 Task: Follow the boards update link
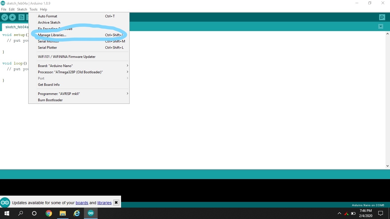82,203
